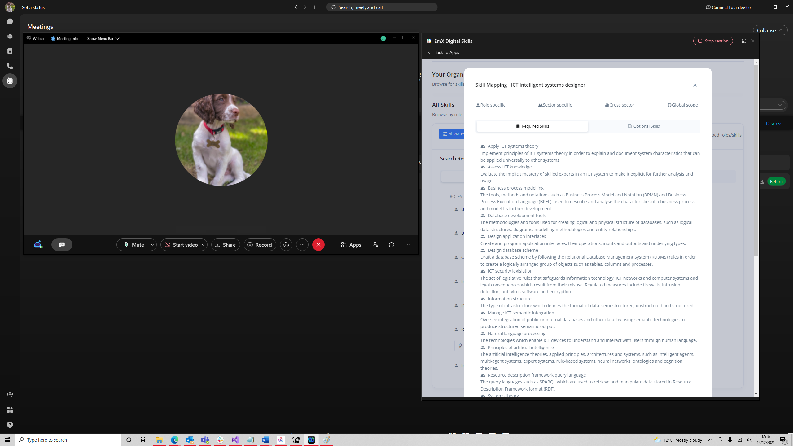
Task: End the meeting with red button
Action: 318,245
